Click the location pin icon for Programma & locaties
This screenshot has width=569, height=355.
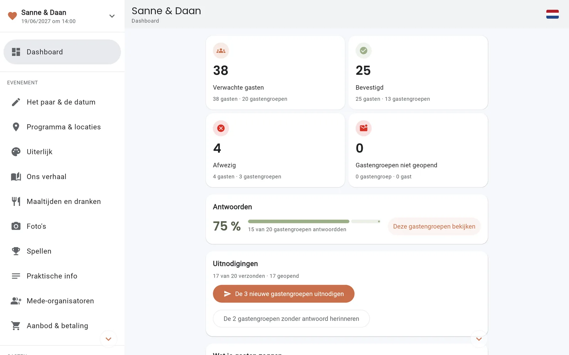[16, 127]
